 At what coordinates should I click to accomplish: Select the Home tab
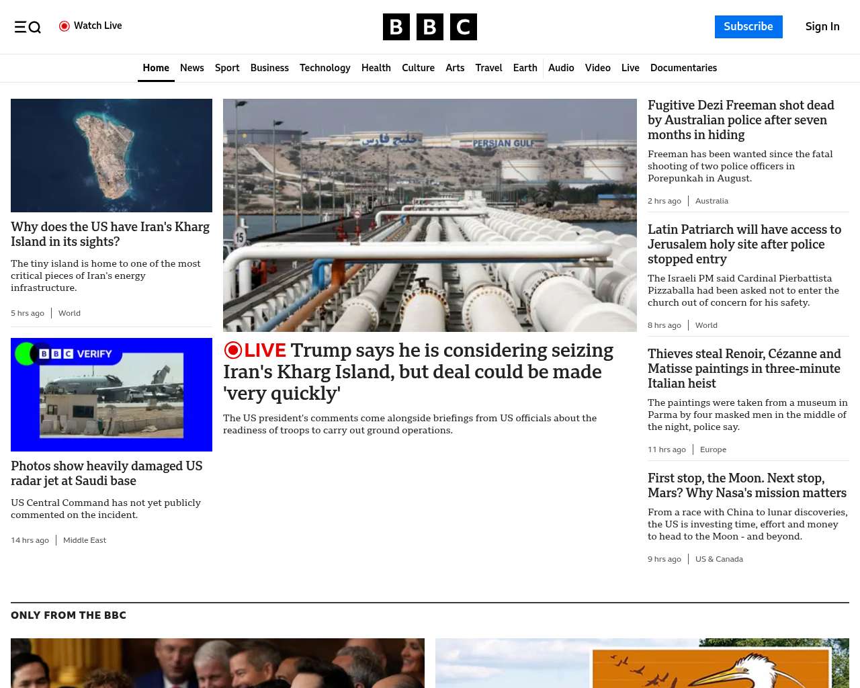point(156,68)
